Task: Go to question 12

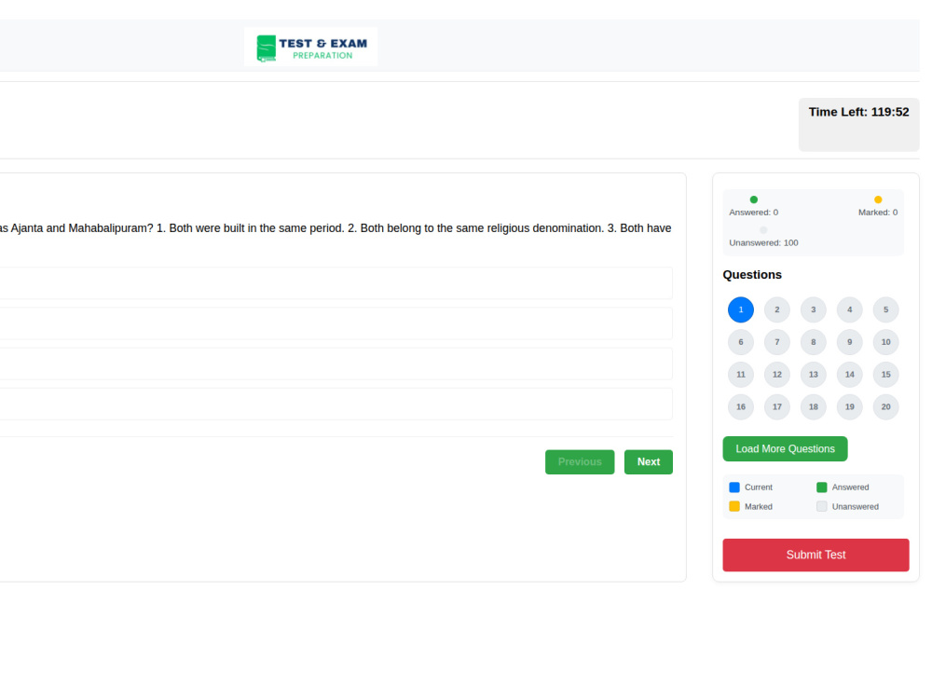Action: [x=777, y=375]
